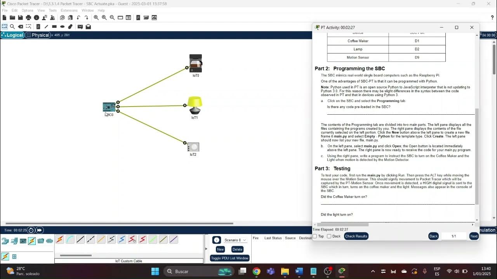Click the cable list horizontal scrollbar
This screenshot has width=497, height=279.
coord(76,255)
